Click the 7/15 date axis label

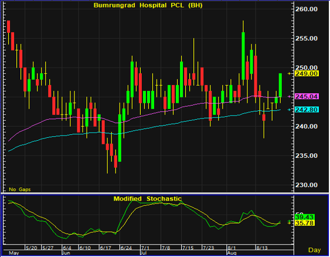[x=188, y=248]
